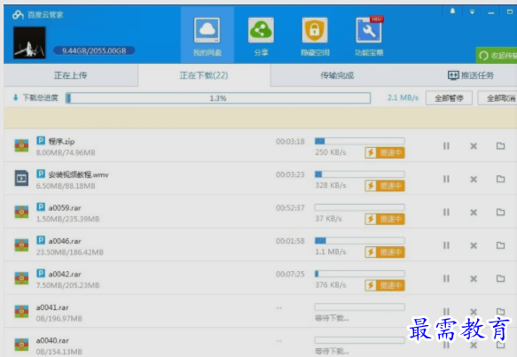Click 提速中 button for a0046.rar
The height and width of the screenshot is (357, 517).
pyautogui.click(x=385, y=252)
